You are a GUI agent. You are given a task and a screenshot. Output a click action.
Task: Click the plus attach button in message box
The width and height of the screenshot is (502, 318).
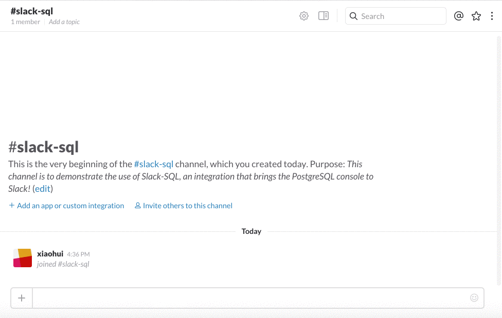(22, 298)
